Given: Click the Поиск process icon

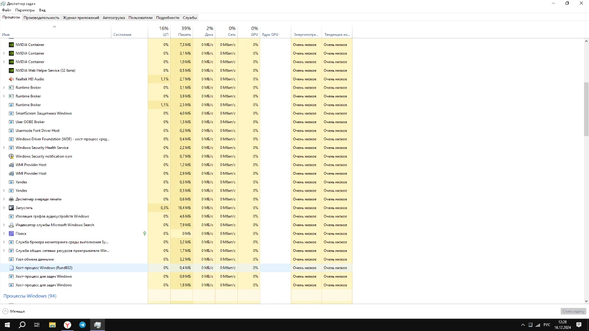Looking at the screenshot, I should point(12,234).
